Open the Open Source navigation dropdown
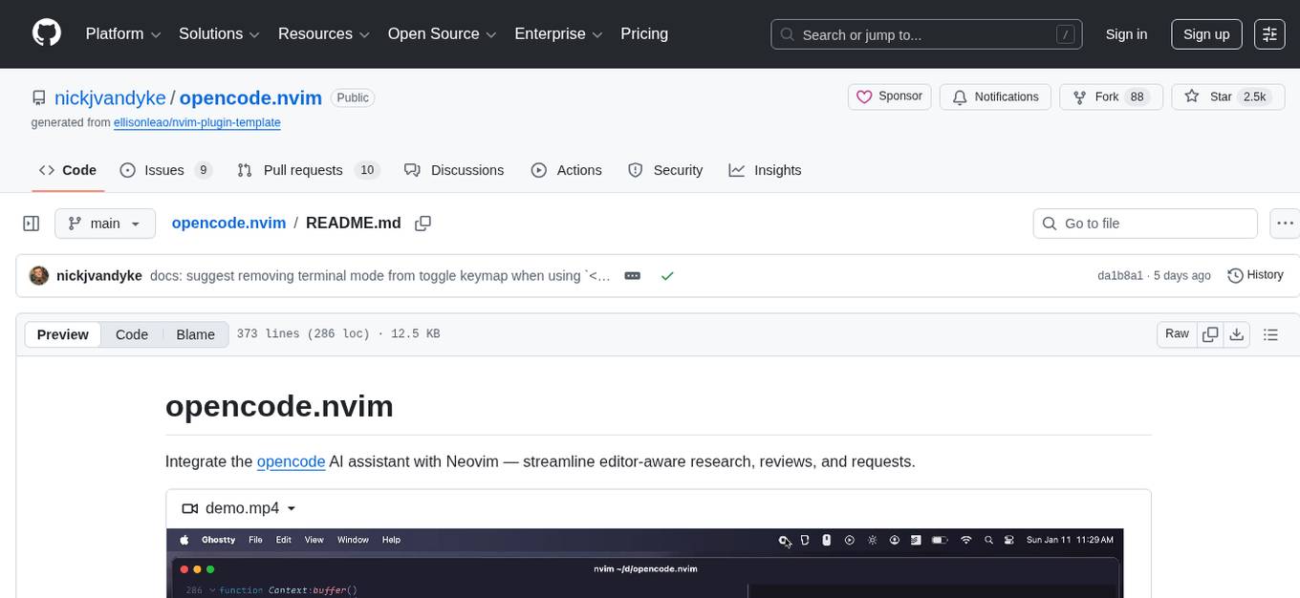 pos(434,33)
